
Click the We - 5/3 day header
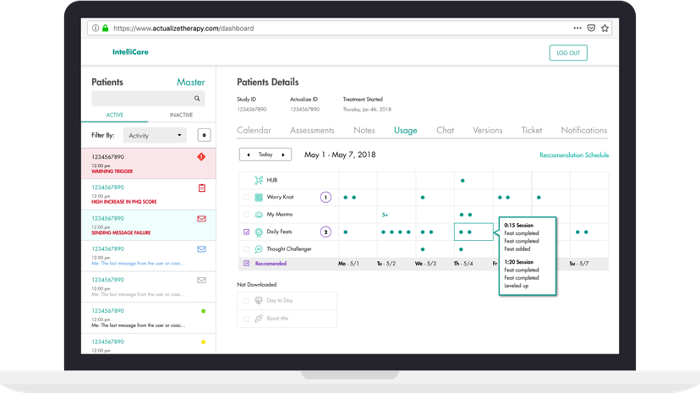pyautogui.click(x=426, y=264)
